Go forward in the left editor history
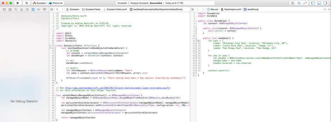Image resolution: width=331 pixels, height=122 pixels. click(62, 9)
